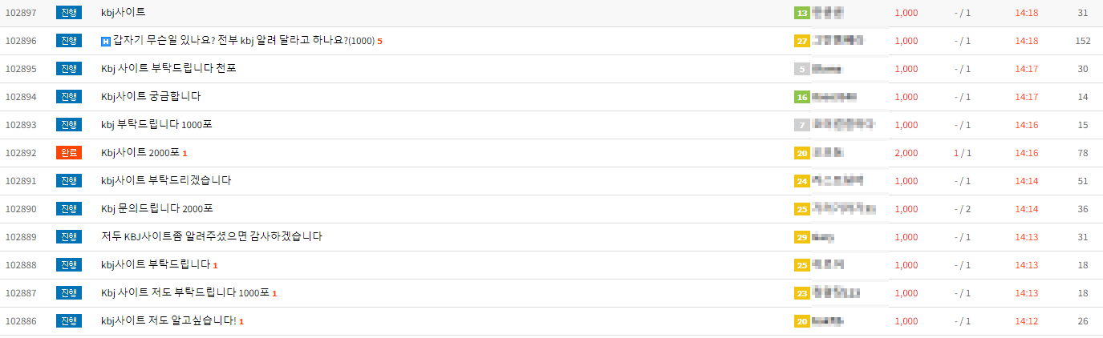The image size is (1103, 338).
Task: Open post Kbj 사이트 부탁드립니다 천포
Action: click(168, 69)
